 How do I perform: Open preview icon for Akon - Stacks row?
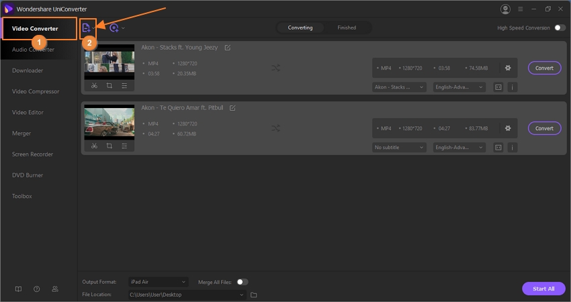coord(498,87)
